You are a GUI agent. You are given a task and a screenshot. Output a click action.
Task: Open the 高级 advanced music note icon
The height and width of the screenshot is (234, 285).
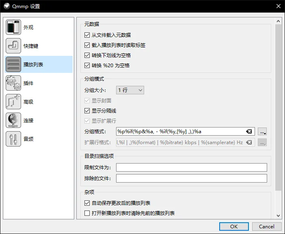click(13, 102)
